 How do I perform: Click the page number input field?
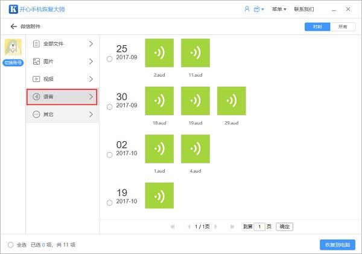259,227
